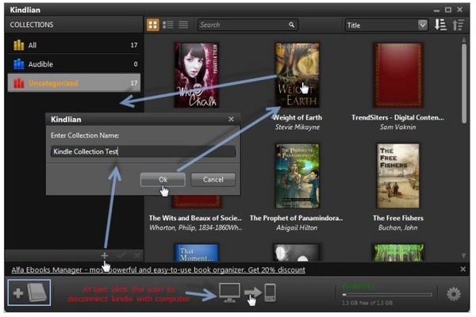Maximize the Kindlian window
The image size is (476, 317).
click(x=448, y=10)
